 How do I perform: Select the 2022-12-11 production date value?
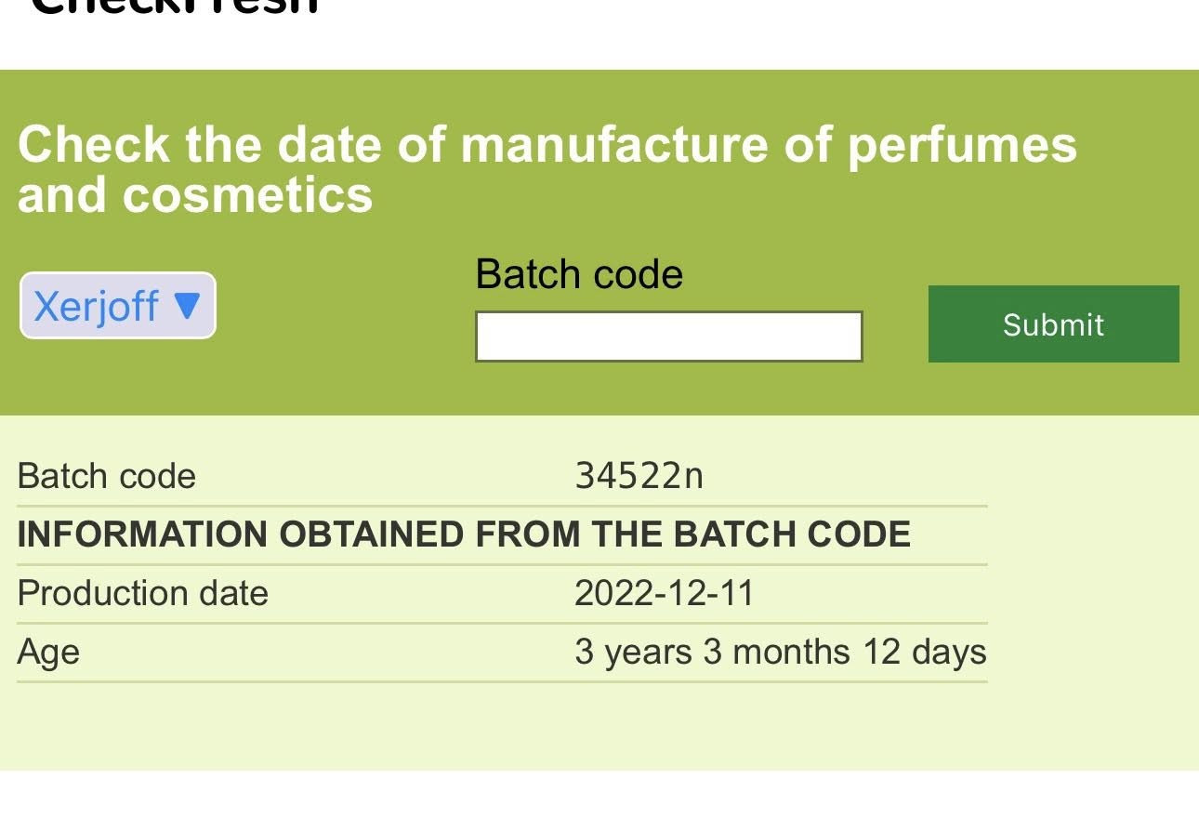[x=664, y=593]
